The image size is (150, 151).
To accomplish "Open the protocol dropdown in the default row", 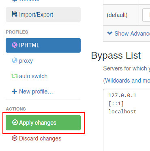I will [146, 15].
